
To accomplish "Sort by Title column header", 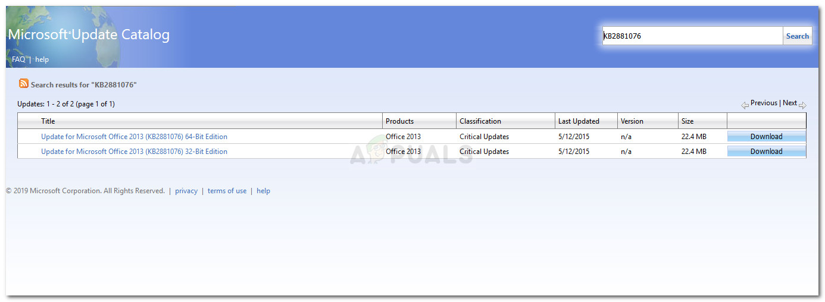I will 48,121.
